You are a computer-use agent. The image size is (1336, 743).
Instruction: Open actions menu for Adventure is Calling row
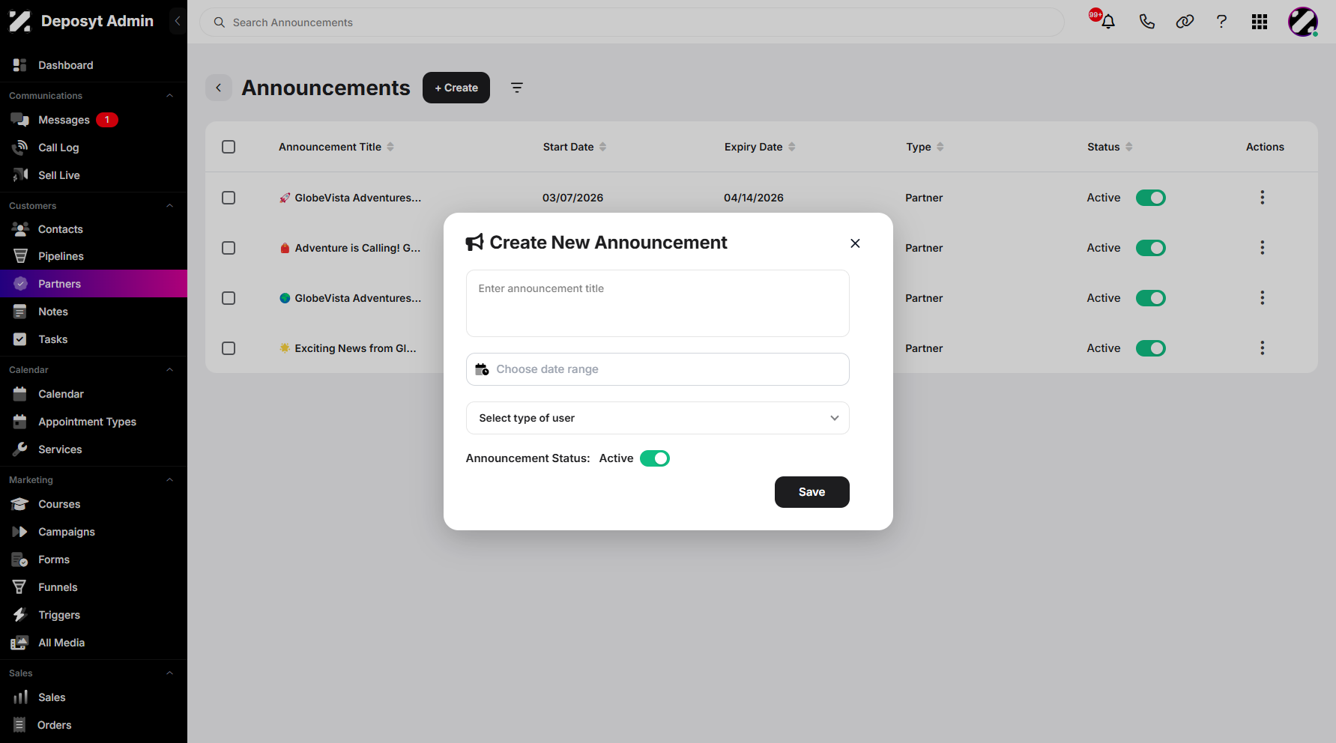point(1263,248)
